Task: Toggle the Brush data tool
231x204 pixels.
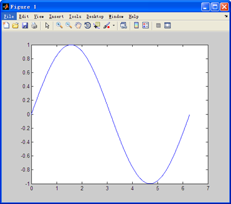Action: pos(107,25)
